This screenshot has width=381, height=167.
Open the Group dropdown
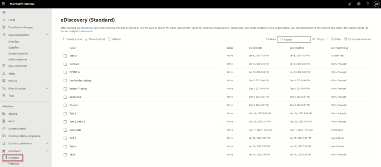320,39
